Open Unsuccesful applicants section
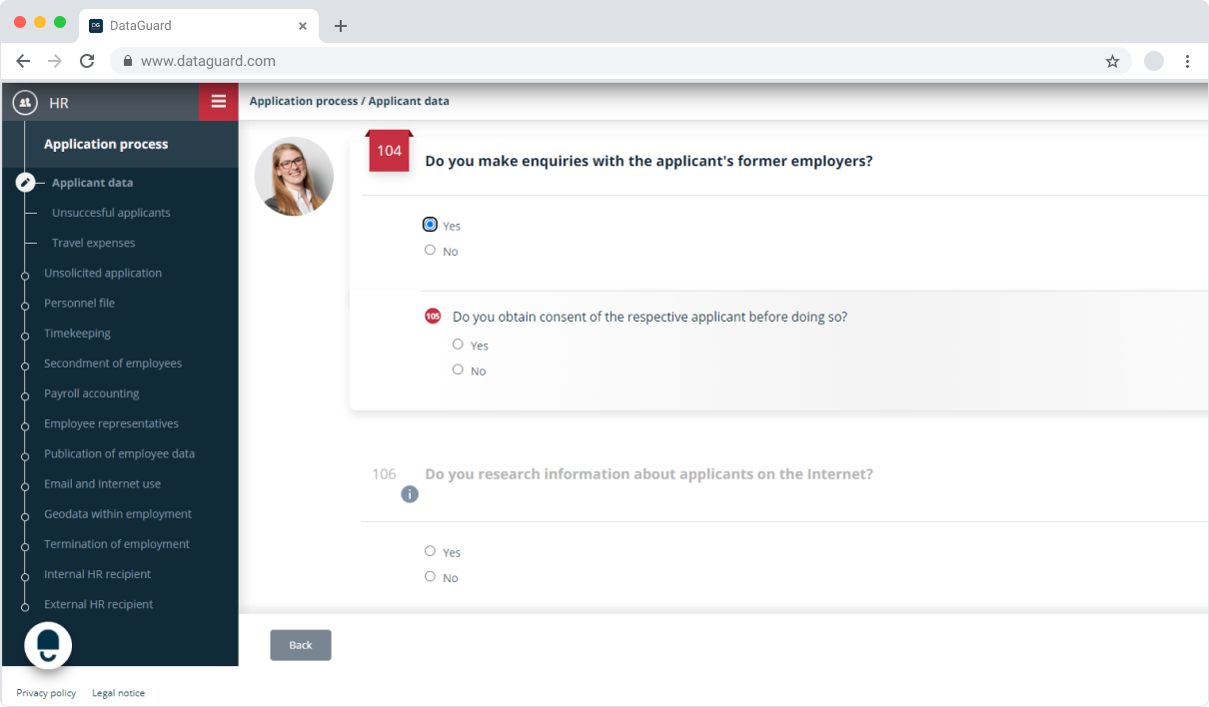Image resolution: width=1209 pixels, height=707 pixels. click(x=111, y=213)
